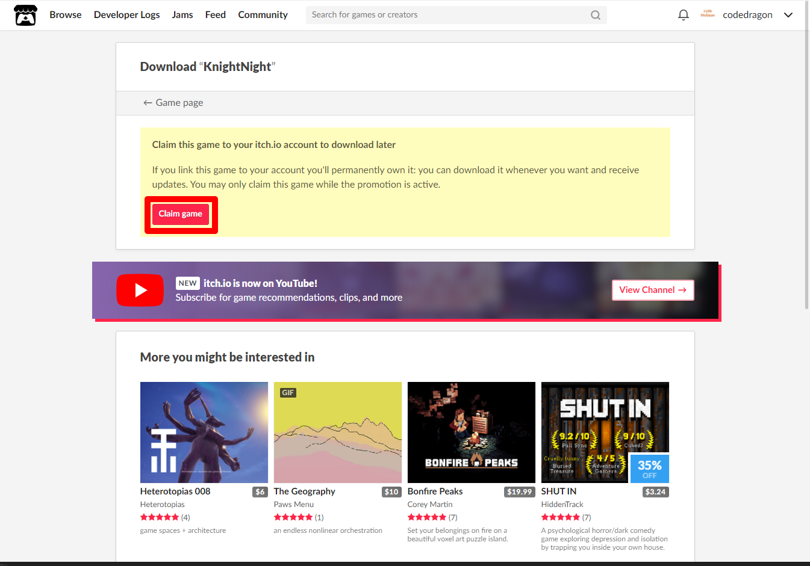Screen dimensions: 810x566
Task: Click the $19.99 price tag
Action: (520, 492)
